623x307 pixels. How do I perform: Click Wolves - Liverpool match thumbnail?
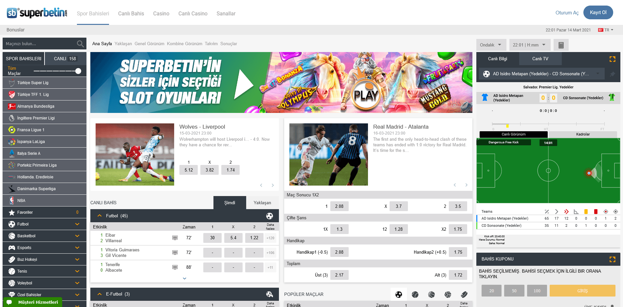click(135, 154)
